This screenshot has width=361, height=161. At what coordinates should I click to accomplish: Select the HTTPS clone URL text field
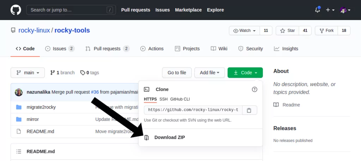coord(193,110)
